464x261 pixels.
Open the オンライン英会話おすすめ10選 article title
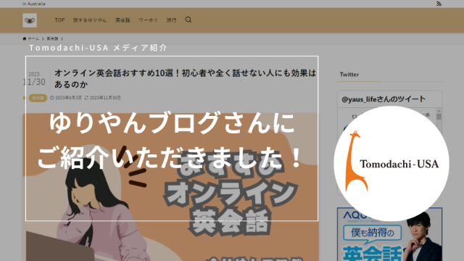pyautogui.click(x=186, y=78)
